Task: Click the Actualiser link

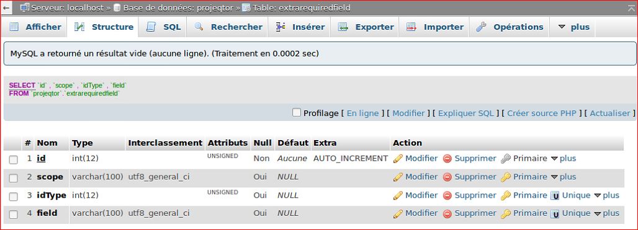Action: tap(610, 113)
